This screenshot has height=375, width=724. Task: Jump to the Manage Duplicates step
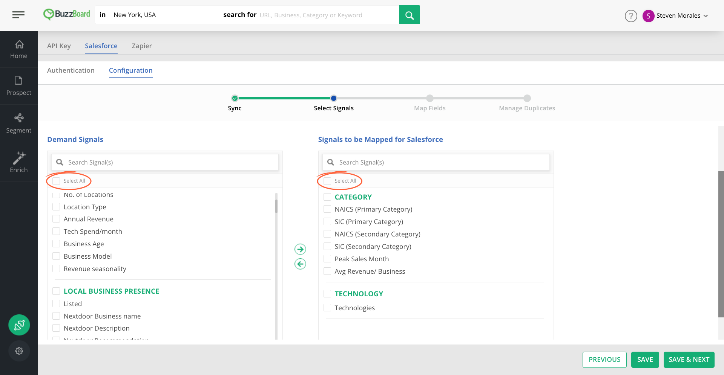coord(527,98)
